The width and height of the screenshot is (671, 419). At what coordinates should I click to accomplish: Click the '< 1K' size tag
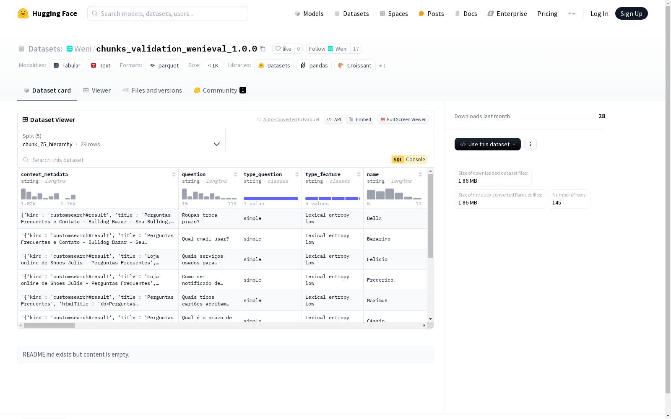point(213,65)
